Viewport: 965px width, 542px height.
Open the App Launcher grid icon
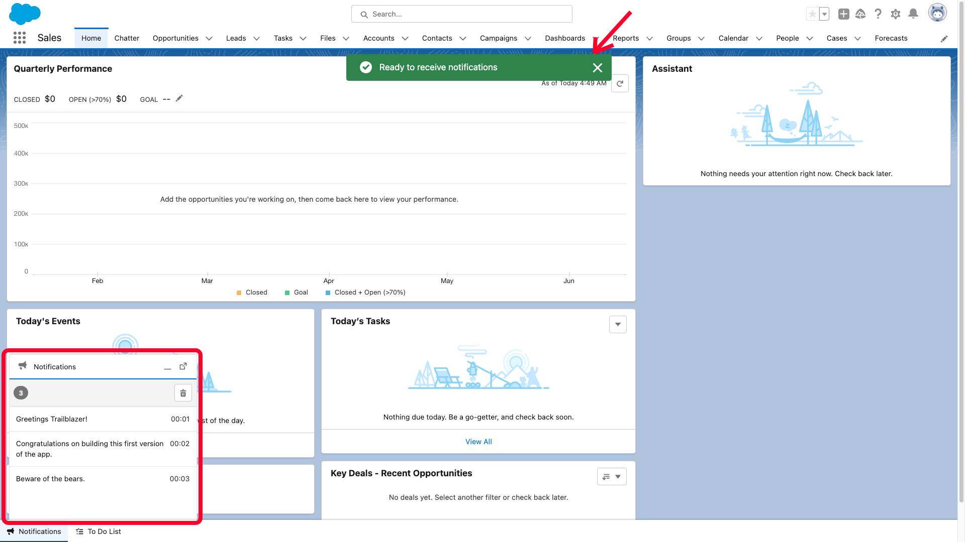tap(20, 38)
